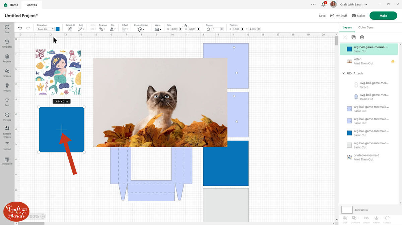Toggle the size aspect ratio lock
Image resolution: width=402 pixels, height=225 pixels.
coord(186,25)
